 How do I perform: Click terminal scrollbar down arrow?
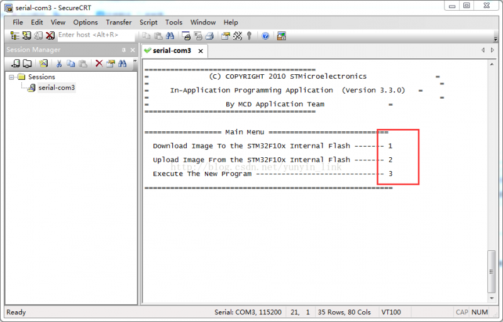(492, 298)
